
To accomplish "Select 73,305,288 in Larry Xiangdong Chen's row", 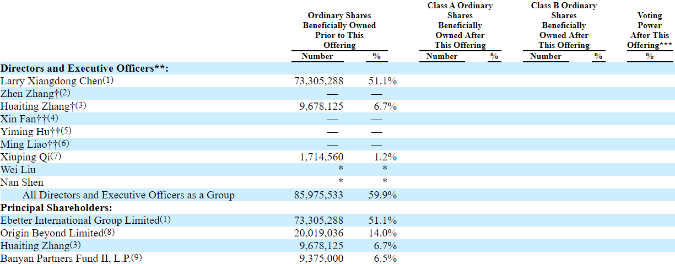I will click(x=319, y=81).
